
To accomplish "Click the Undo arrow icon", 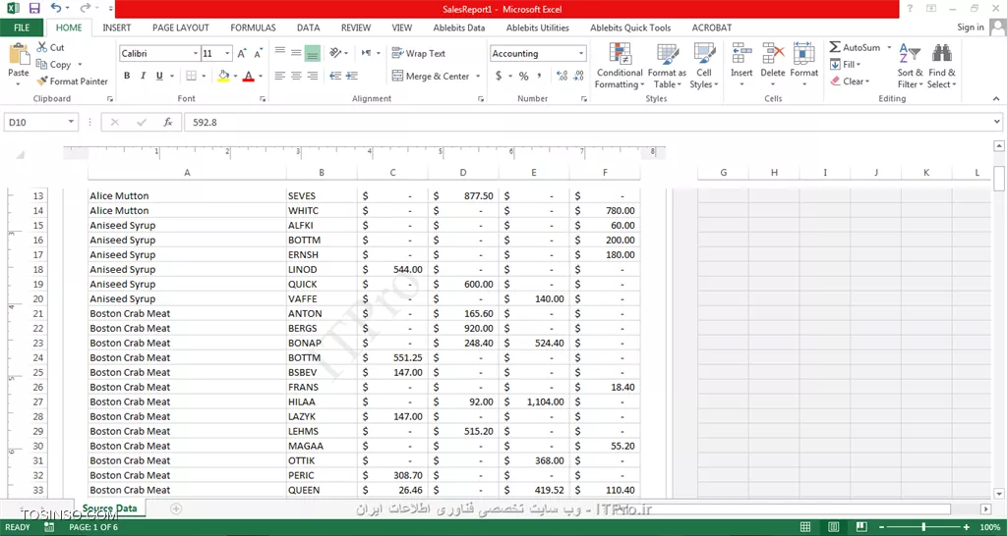I will coord(56,8).
